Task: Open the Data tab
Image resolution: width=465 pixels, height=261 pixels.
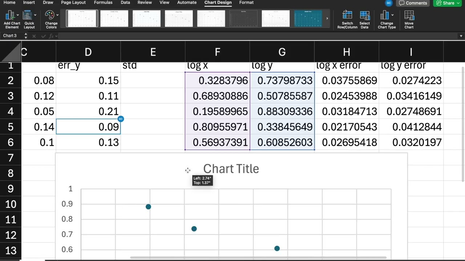Action: click(125, 3)
